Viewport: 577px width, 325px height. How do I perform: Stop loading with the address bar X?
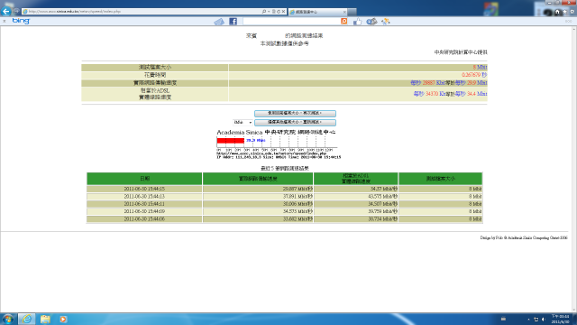pyautogui.click(x=283, y=12)
